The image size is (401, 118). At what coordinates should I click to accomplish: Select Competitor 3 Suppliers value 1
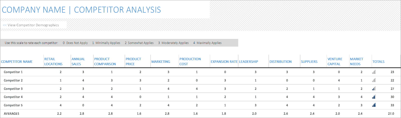click(x=314, y=89)
